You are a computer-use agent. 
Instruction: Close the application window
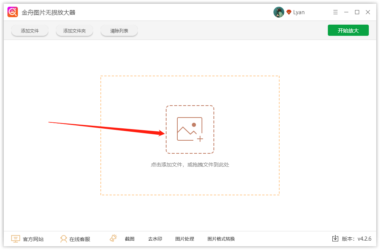[368, 12]
